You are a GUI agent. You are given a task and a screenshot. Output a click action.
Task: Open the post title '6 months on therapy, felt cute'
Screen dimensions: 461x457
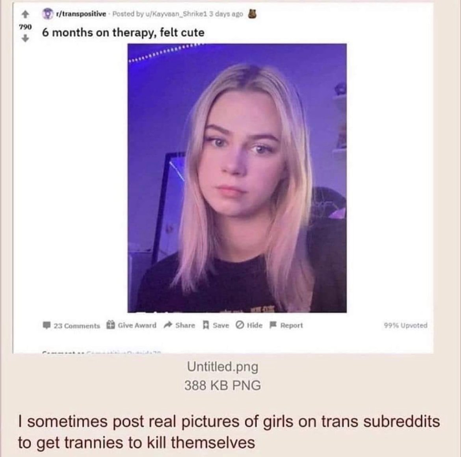click(123, 32)
